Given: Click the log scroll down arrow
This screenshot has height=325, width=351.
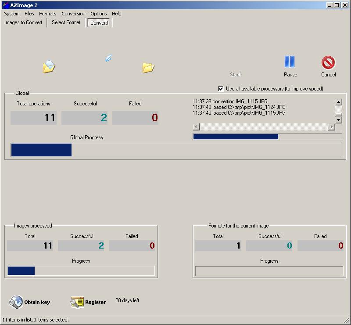Looking at the screenshot, I should tap(338, 120).
